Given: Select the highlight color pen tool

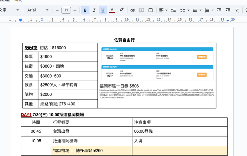Looking at the screenshot, I should pyautogui.click(x=121, y=10).
